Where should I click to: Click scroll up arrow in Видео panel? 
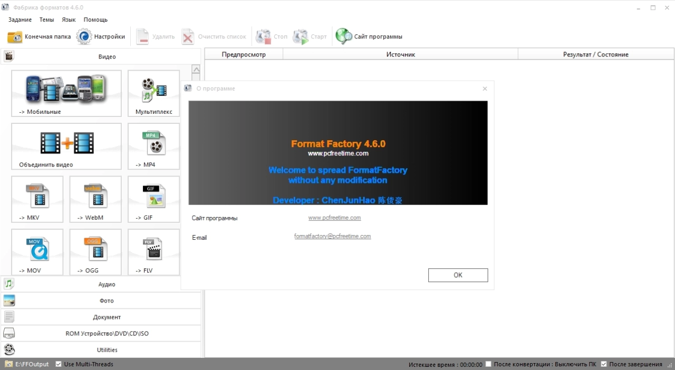coord(196,70)
